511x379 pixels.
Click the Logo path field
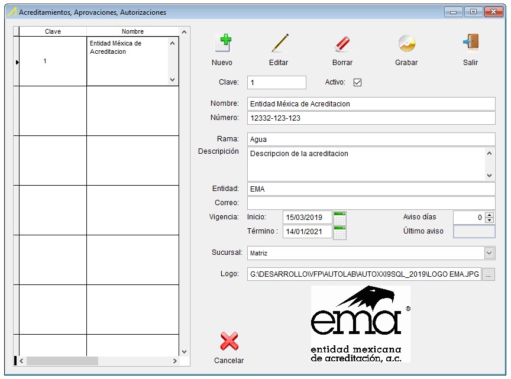364,274
